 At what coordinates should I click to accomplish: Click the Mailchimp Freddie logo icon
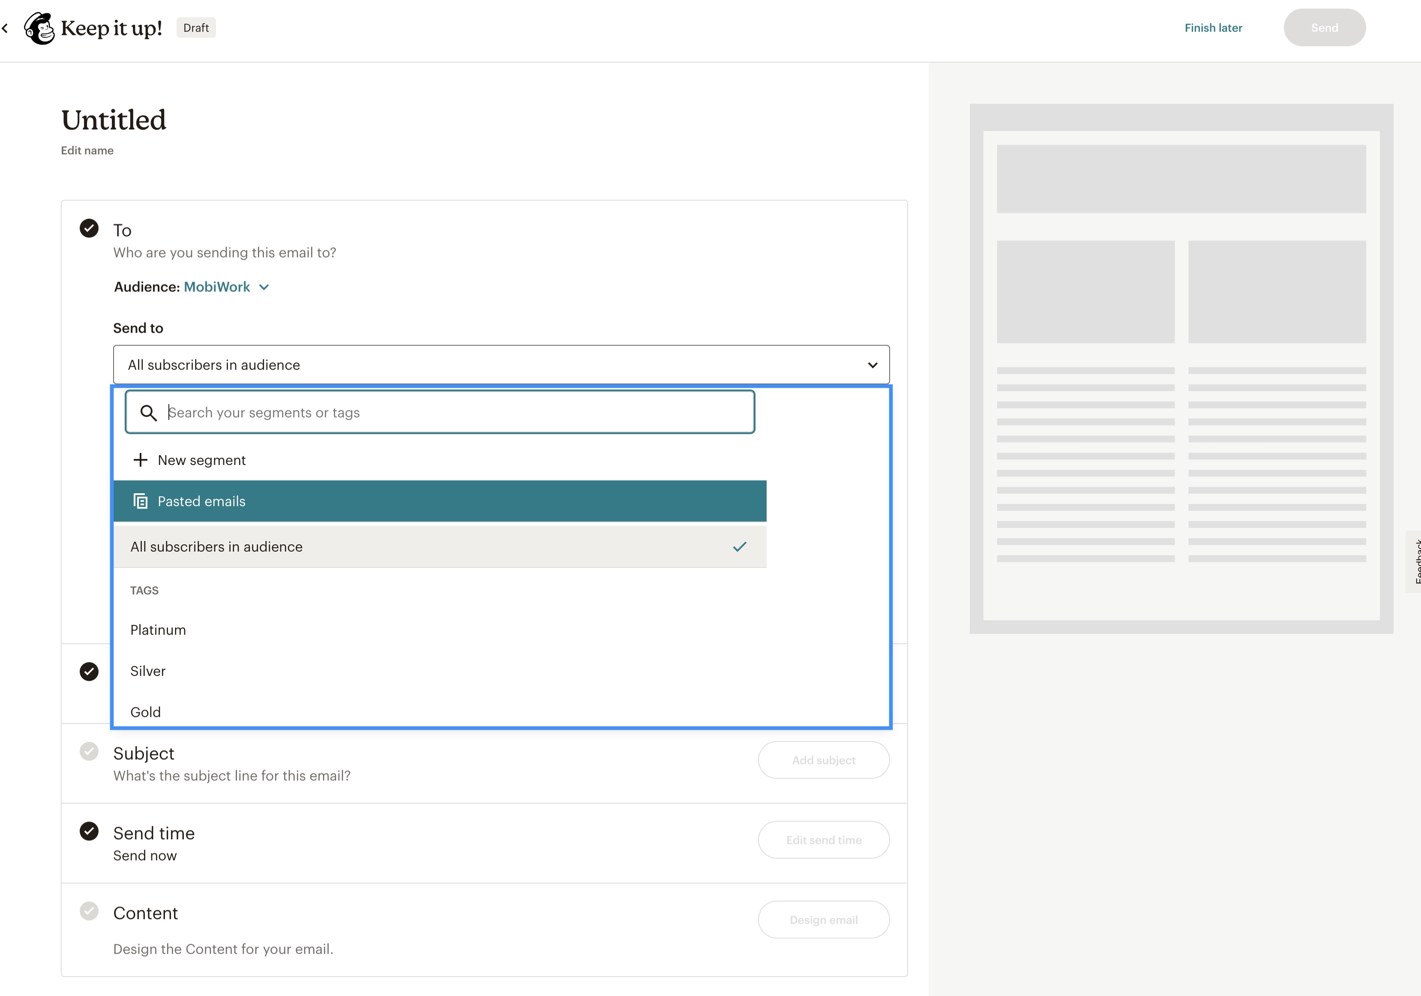click(39, 28)
